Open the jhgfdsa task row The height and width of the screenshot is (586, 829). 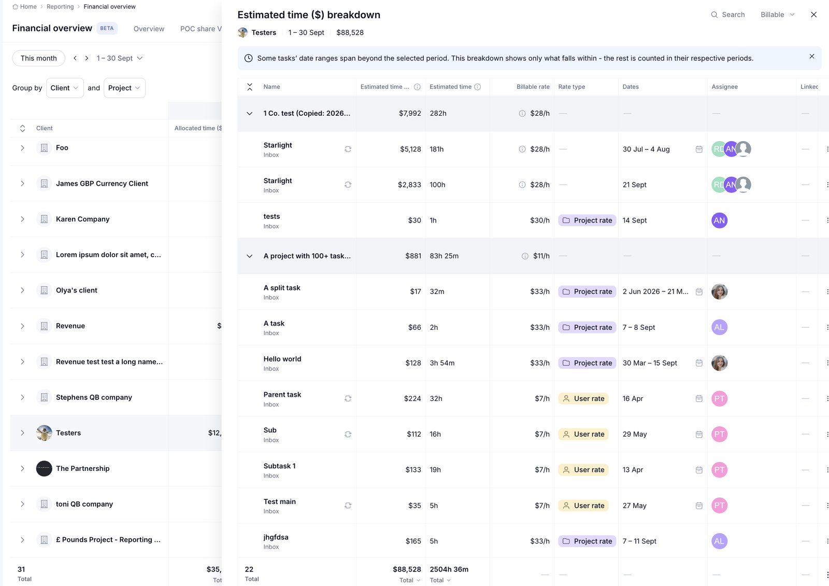(276, 537)
